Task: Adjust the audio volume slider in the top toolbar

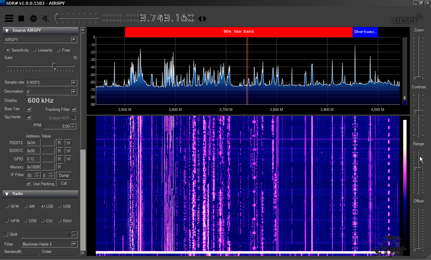Action: point(77,18)
